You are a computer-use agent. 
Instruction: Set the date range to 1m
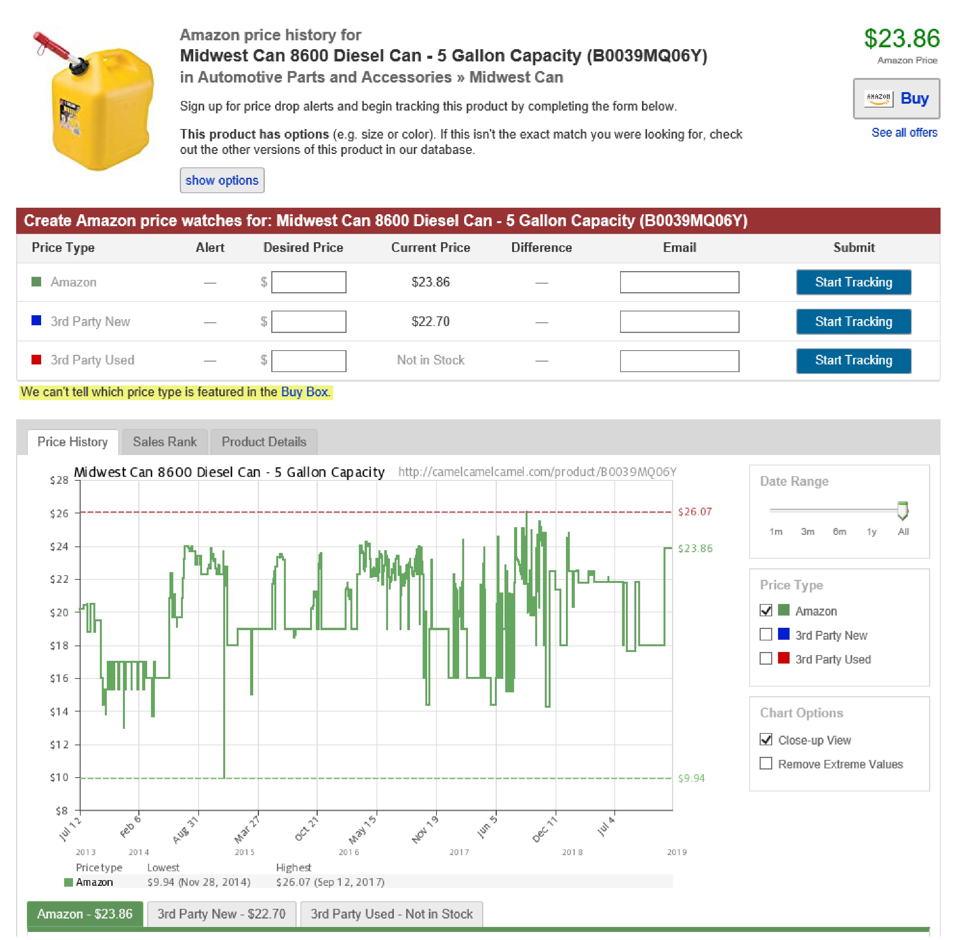click(x=776, y=532)
